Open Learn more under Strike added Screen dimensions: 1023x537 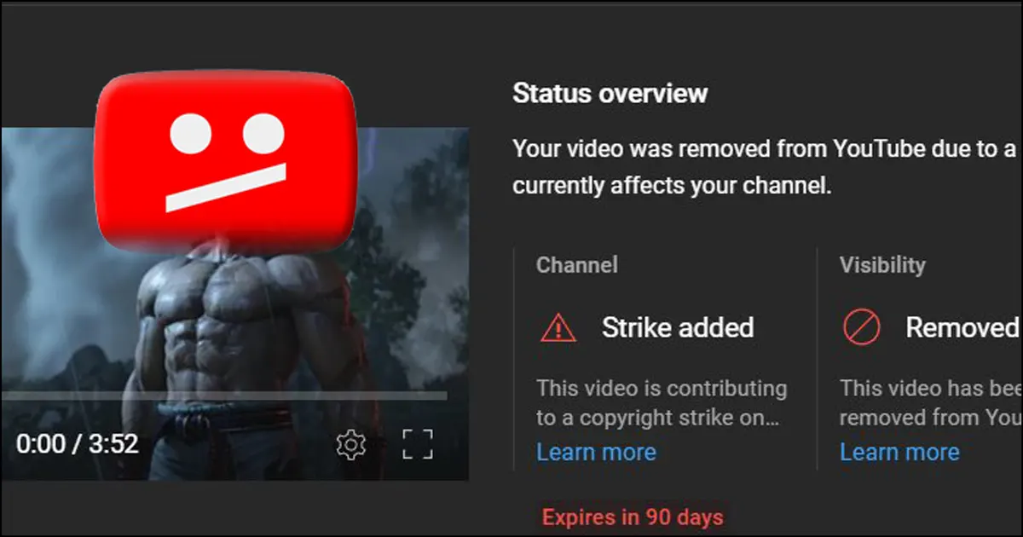pyautogui.click(x=596, y=452)
